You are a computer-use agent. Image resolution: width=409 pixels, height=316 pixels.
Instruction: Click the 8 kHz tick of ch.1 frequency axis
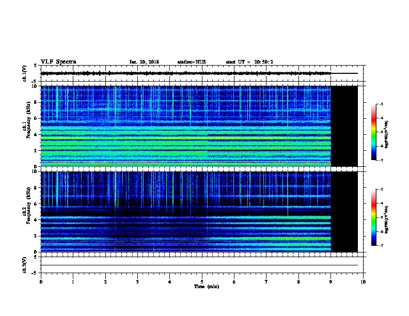point(36,102)
